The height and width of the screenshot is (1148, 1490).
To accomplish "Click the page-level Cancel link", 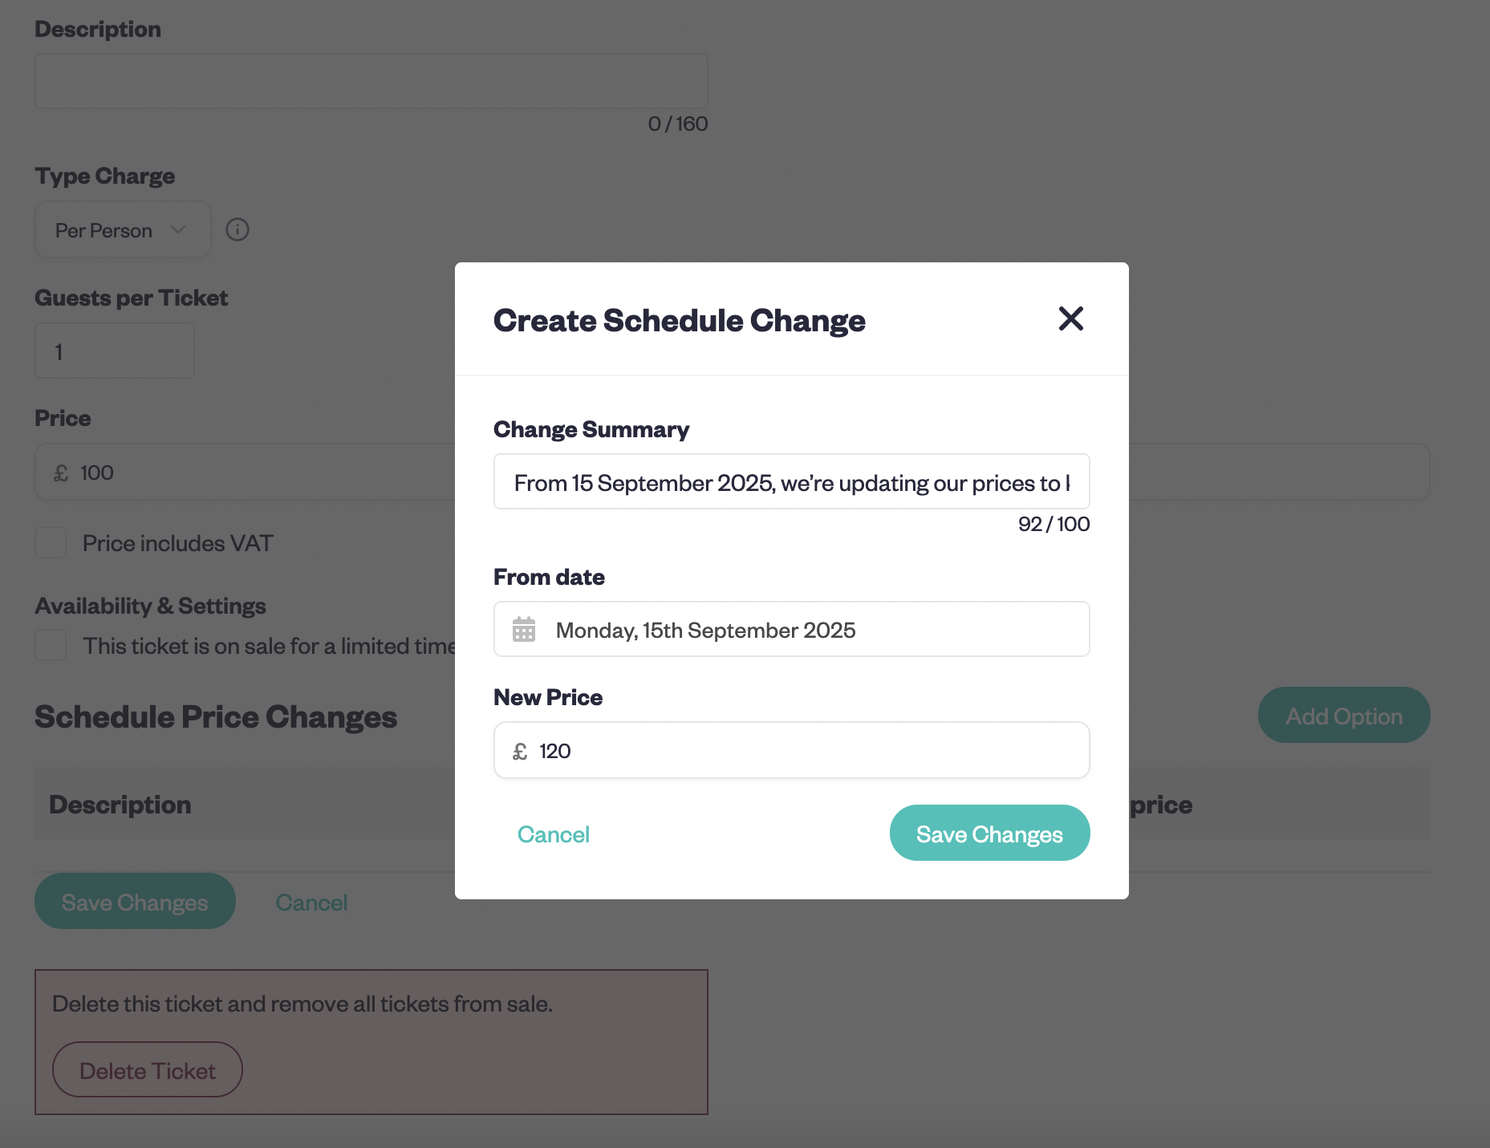I will [311, 903].
